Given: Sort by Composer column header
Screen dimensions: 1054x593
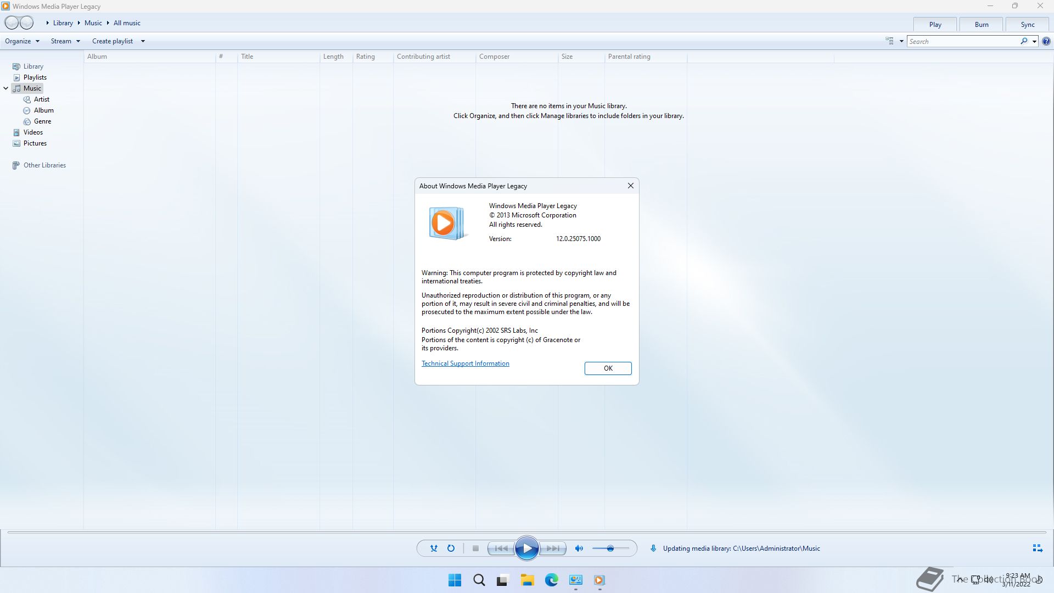Looking at the screenshot, I should pos(517,57).
